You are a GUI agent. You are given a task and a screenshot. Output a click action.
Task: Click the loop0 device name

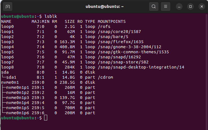[7, 27]
